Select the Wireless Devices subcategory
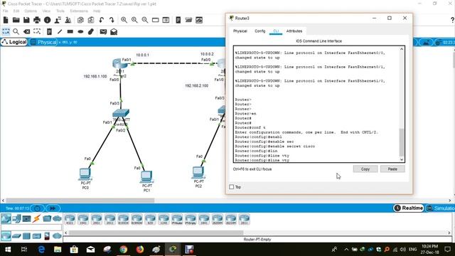This screenshot has height=256, width=455. [37, 236]
